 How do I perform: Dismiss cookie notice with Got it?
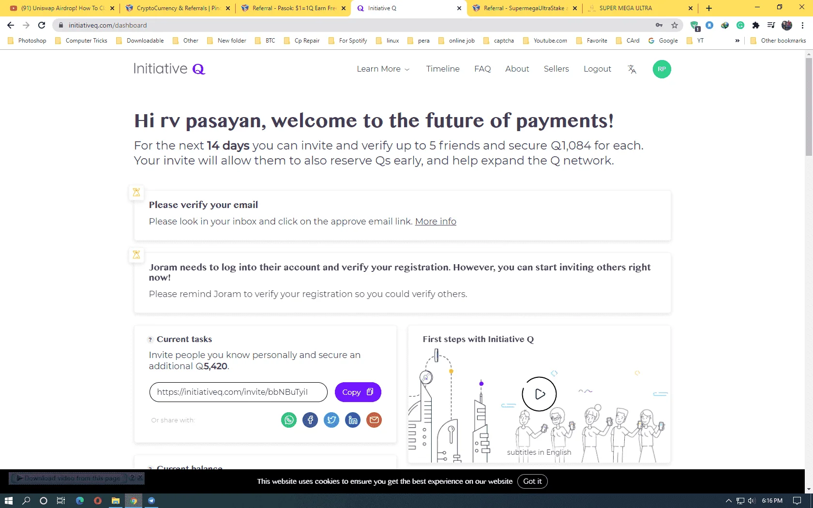tap(532, 481)
